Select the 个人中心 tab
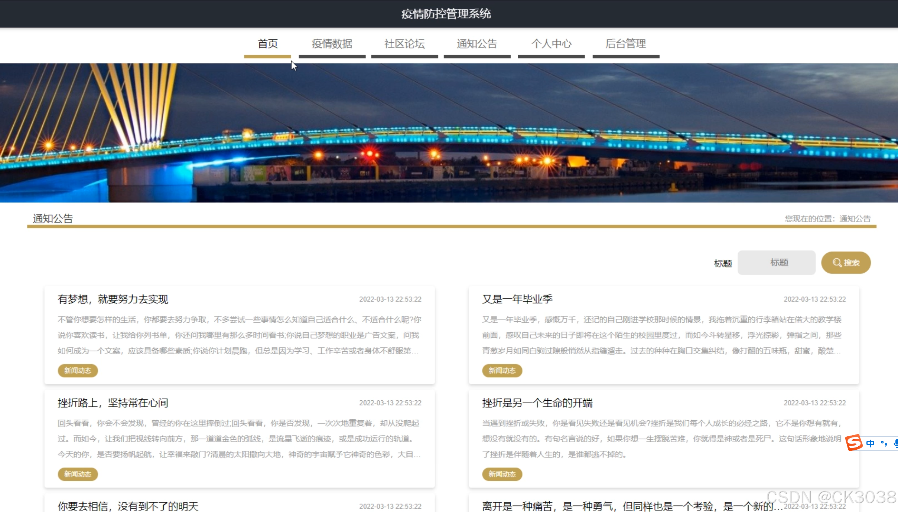The width and height of the screenshot is (898, 512). tap(551, 44)
